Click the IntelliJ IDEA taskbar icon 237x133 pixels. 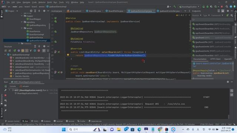tap(166, 129)
